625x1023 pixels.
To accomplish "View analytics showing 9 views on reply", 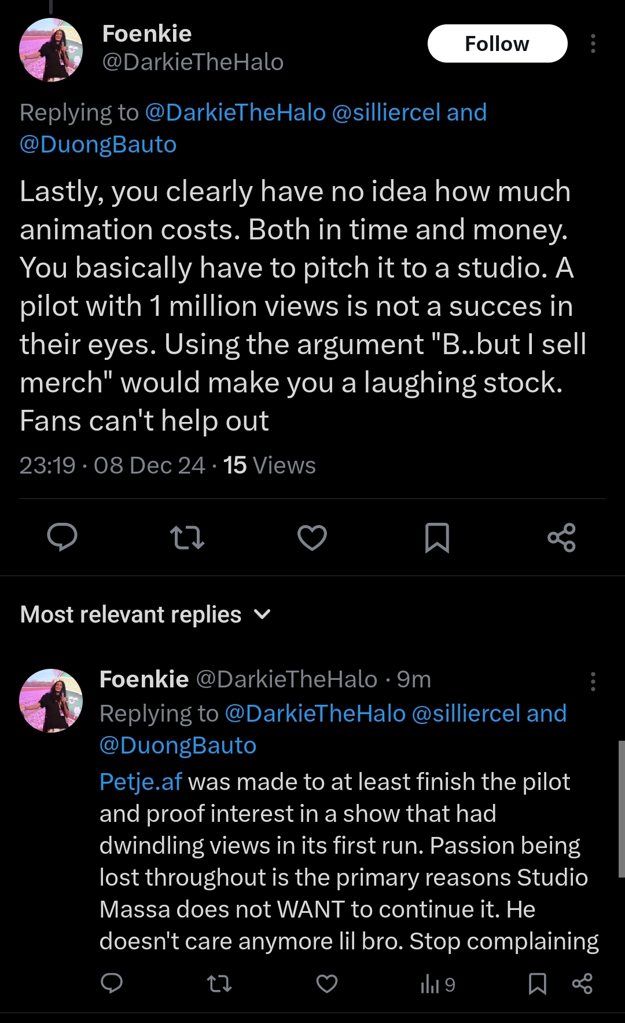I will (438, 984).
